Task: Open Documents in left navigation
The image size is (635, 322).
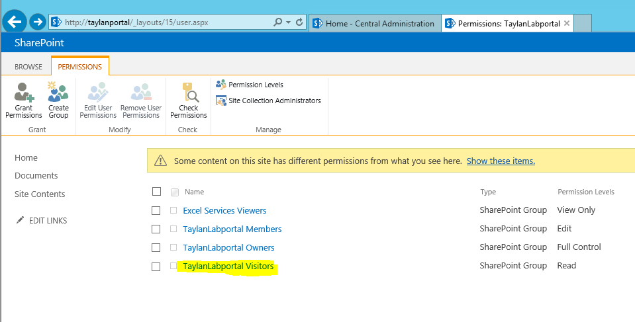Action: coord(36,176)
